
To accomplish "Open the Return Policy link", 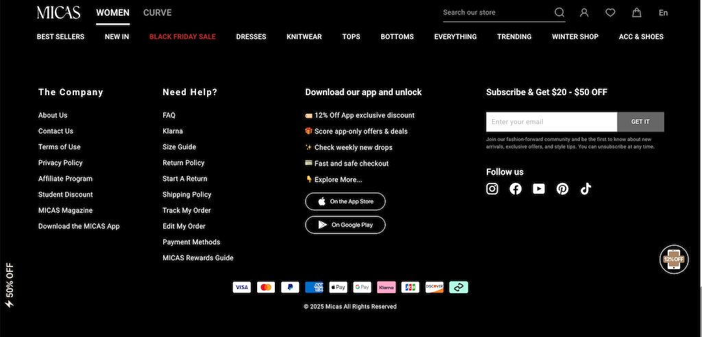I will (184, 163).
